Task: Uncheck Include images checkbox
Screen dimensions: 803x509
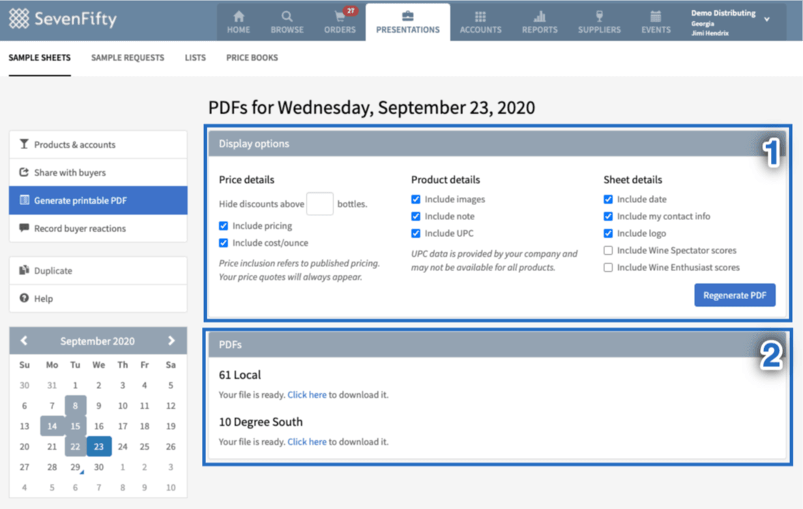Action: click(x=416, y=199)
